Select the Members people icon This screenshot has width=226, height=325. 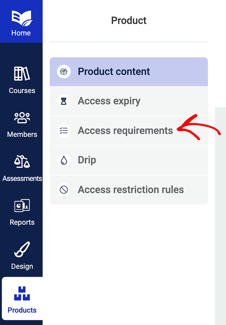[x=22, y=117]
